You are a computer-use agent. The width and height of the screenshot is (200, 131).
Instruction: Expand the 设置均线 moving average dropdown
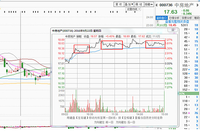pos(133,9)
